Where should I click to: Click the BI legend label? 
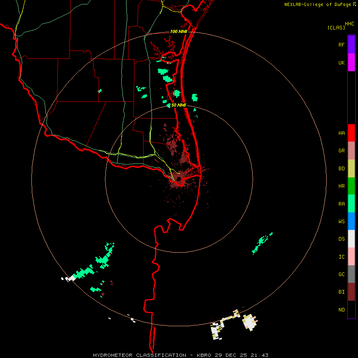click(341, 292)
